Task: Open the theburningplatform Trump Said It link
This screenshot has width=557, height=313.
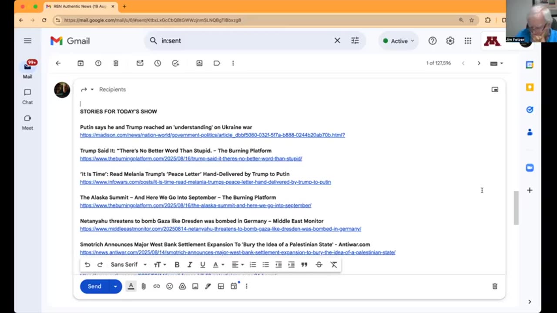Action: point(191,159)
